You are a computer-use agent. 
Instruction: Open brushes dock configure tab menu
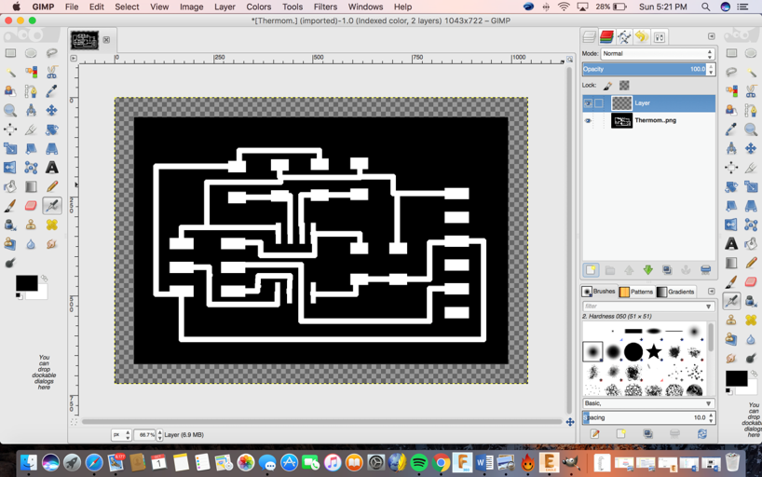[712, 292]
